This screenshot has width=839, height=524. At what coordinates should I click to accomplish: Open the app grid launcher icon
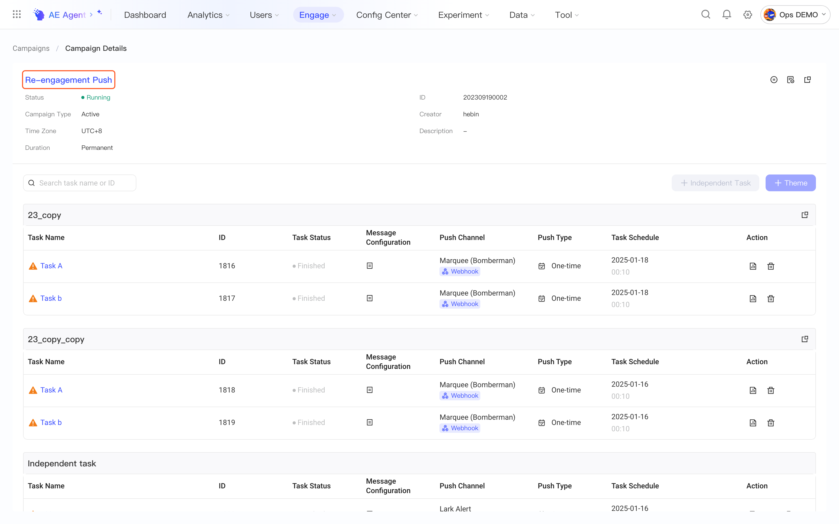17,15
